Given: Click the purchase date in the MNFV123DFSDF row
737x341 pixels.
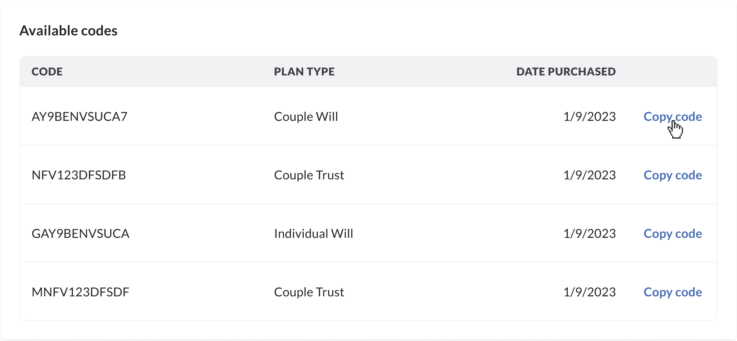Looking at the screenshot, I should click(x=589, y=292).
